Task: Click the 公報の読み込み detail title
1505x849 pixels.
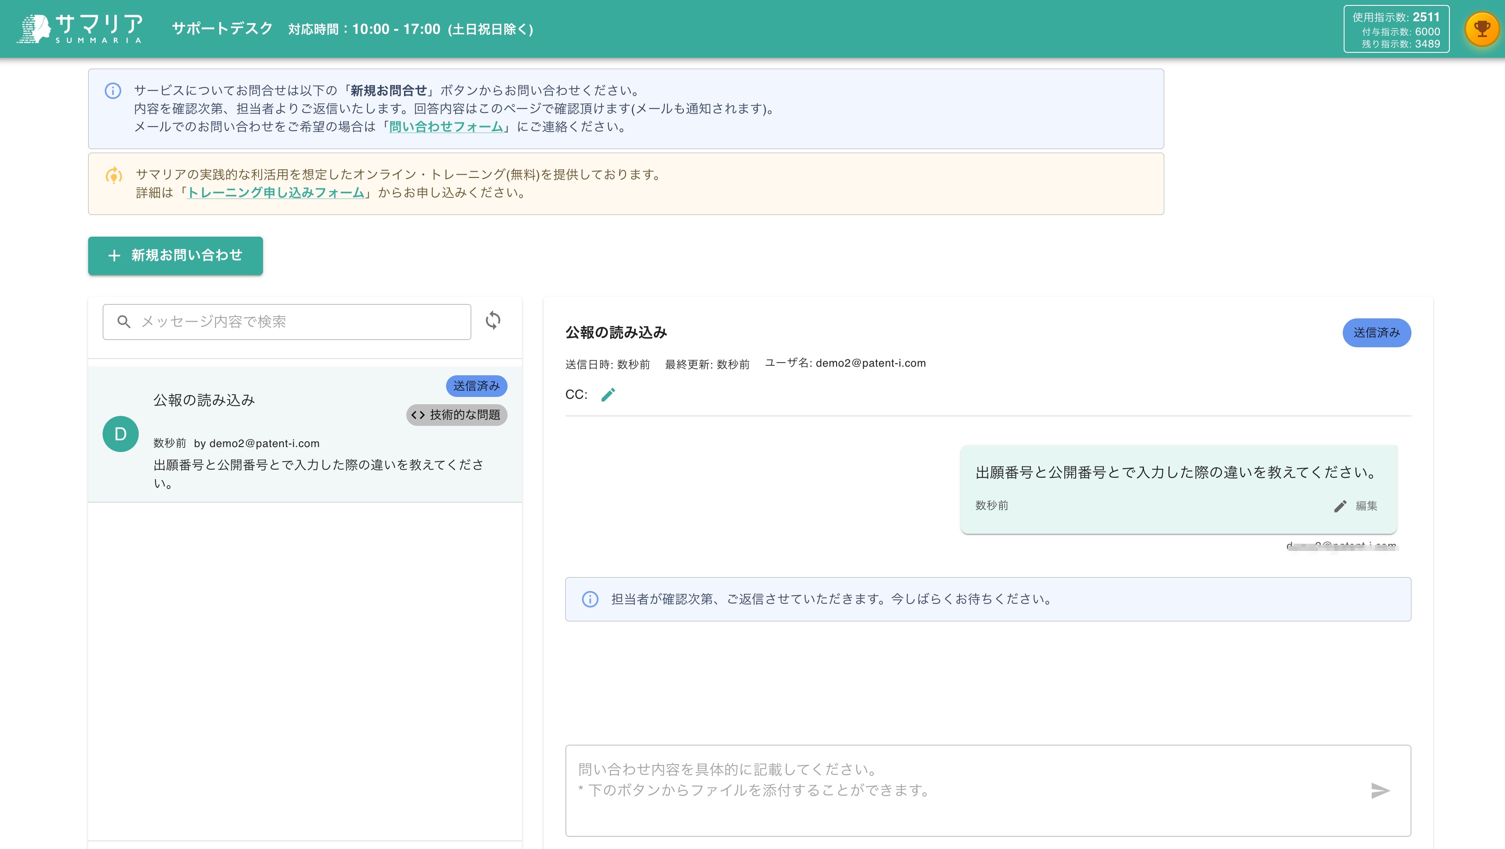Action: pos(616,333)
